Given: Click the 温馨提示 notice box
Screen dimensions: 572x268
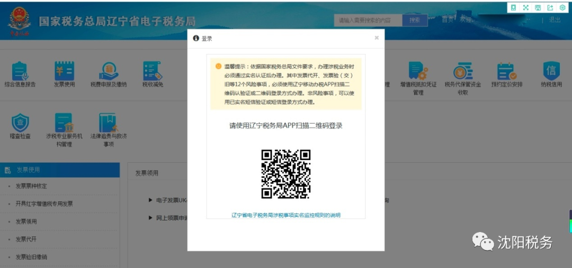Looking at the screenshot, I should (x=286, y=84).
